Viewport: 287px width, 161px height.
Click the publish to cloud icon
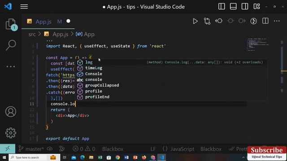pyautogui.click(x=50, y=149)
